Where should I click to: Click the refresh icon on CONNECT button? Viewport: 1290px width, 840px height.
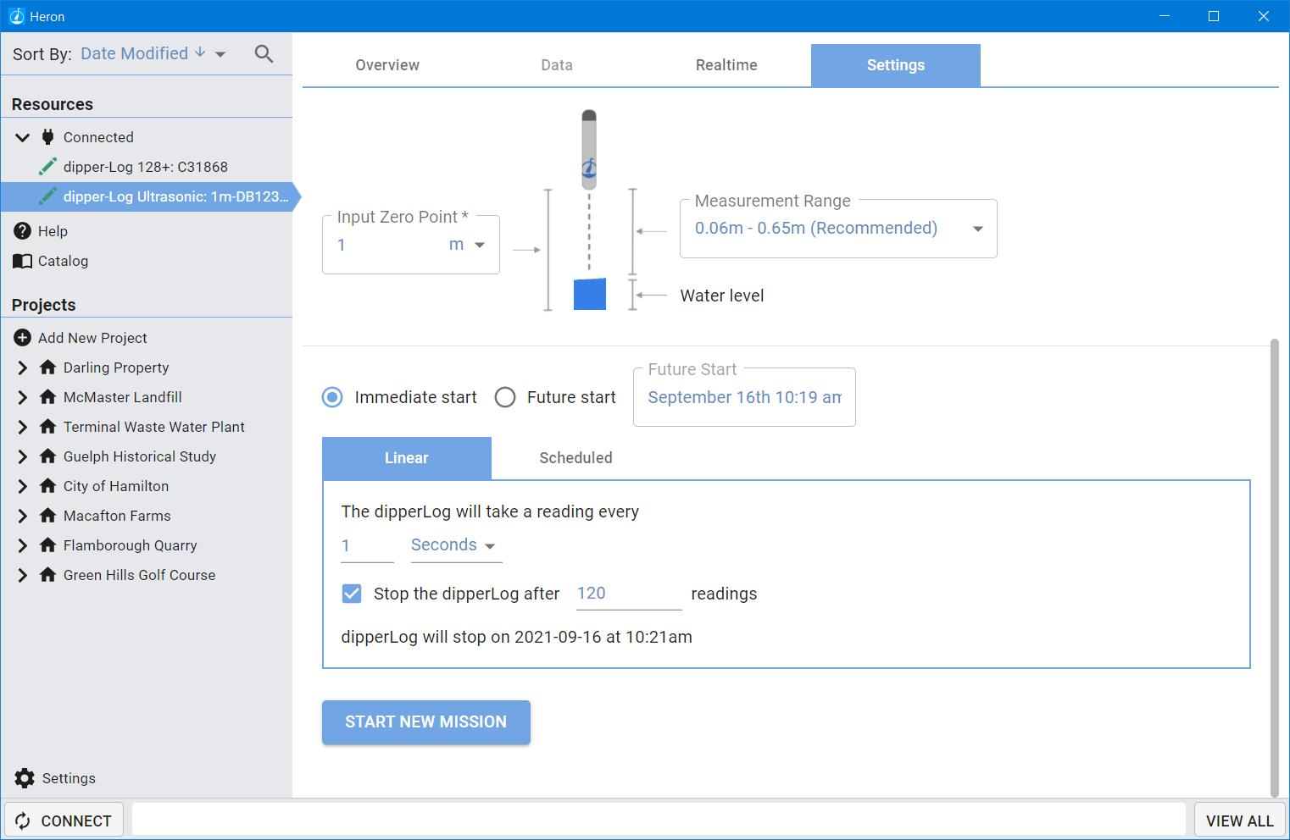click(x=23, y=821)
